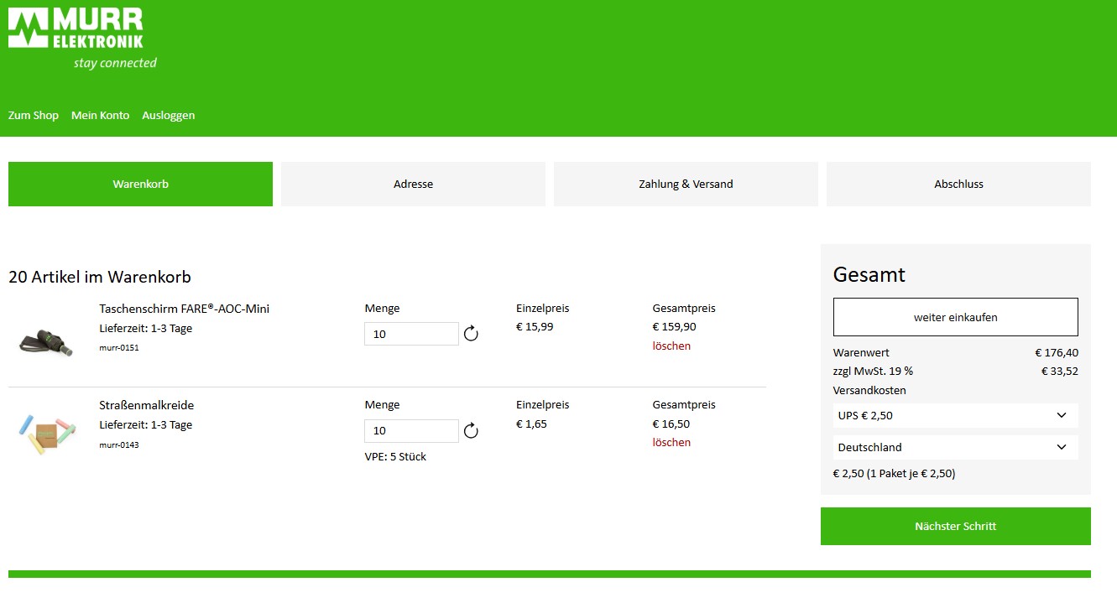Viewport: 1117px width, 603px height.
Task: Select Ausloggen to log out
Action: click(x=169, y=116)
